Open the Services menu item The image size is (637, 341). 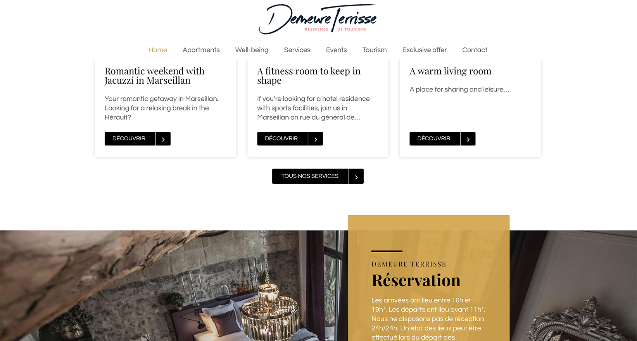(297, 50)
